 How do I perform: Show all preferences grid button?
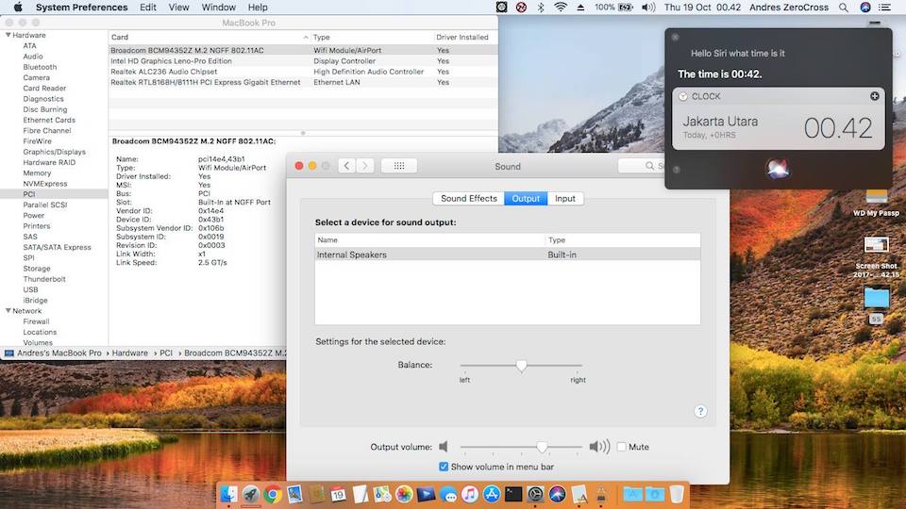399,166
